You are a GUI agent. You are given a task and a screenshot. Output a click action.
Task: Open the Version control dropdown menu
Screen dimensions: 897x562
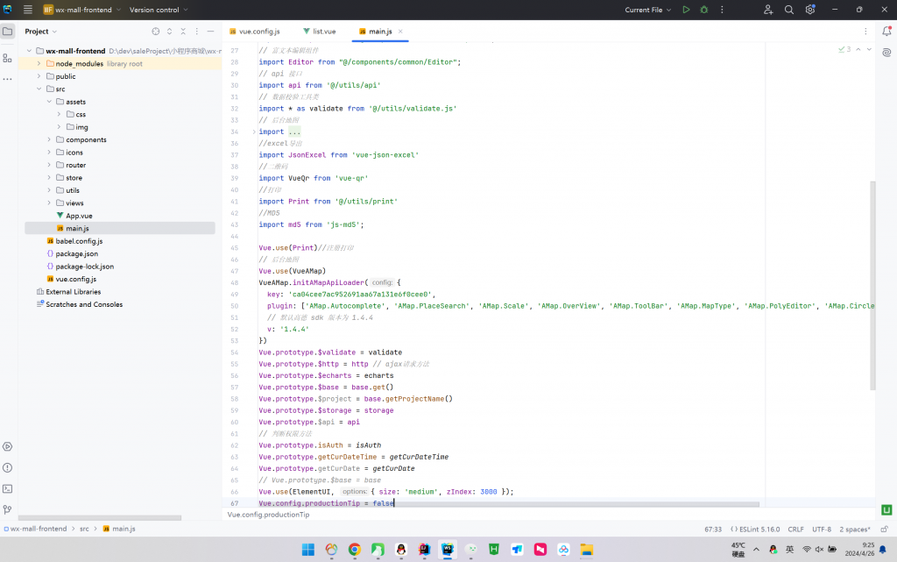[159, 10]
